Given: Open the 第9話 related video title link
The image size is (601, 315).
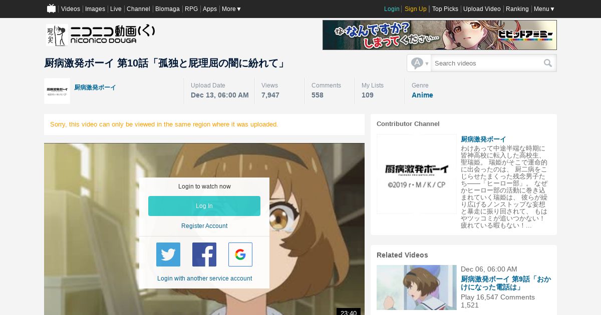Looking at the screenshot, I should (506, 283).
